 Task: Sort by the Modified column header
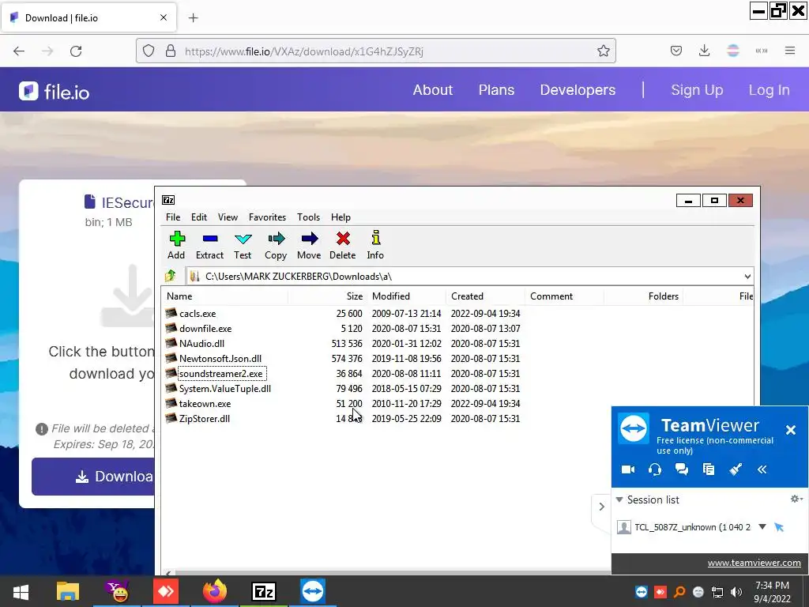tap(407, 296)
